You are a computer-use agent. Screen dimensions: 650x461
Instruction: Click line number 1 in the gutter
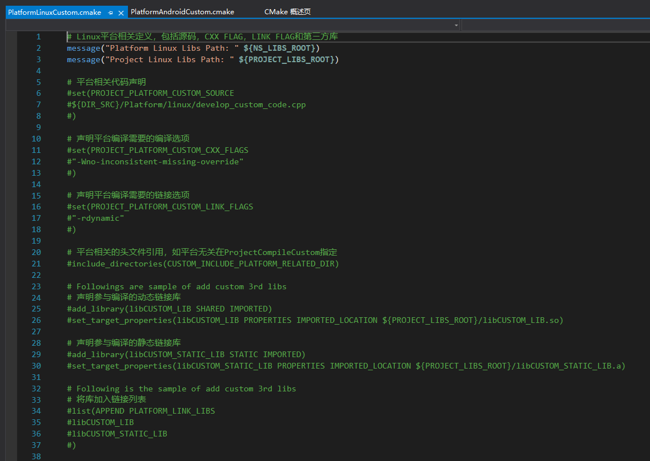pyautogui.click(x=38, y=37)
